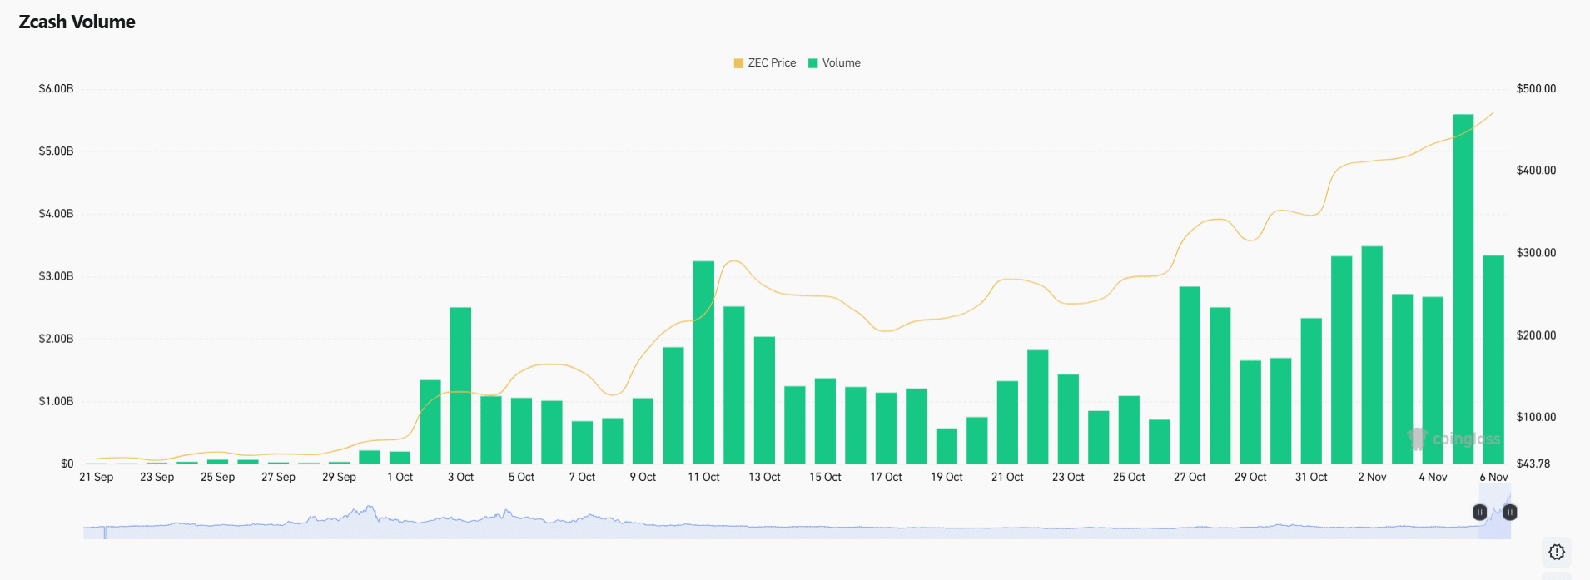1590x580 pixels.
Task: Click the 21 Sep date label
Action: click(x=96, y=477)
